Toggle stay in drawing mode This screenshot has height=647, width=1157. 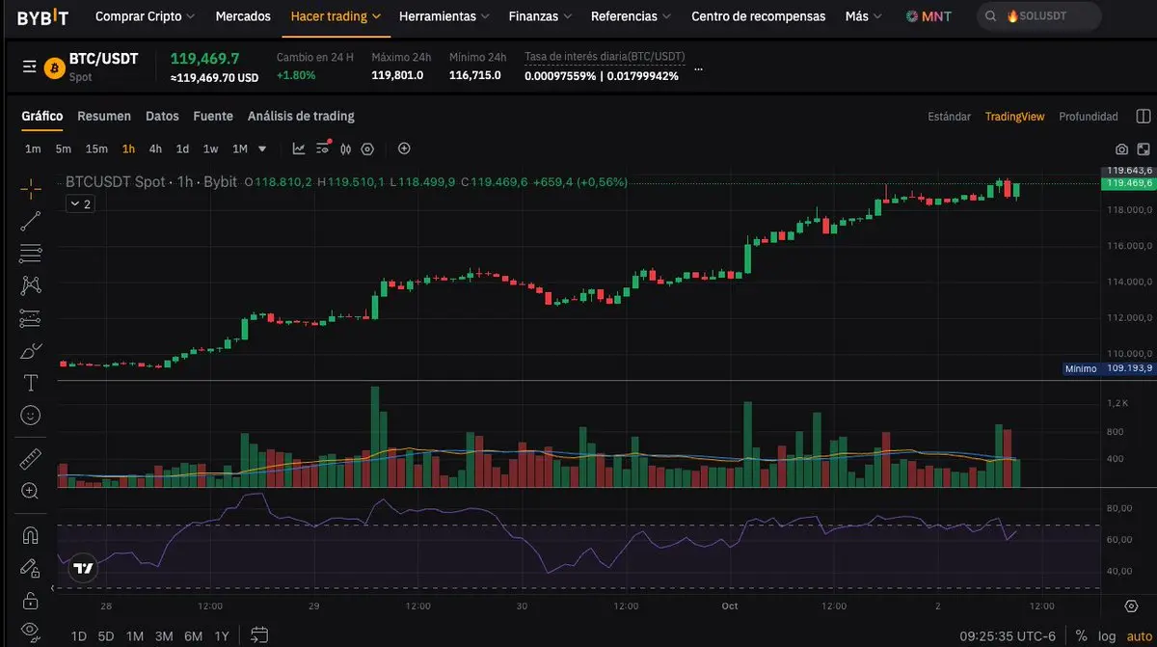(31, 568)
